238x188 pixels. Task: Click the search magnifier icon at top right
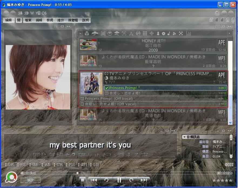[217, 13]
